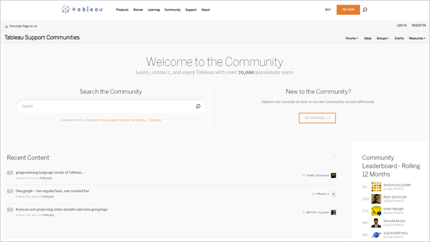
Task: Click the WATERFALL common topic link
Action: (x=138, y=120)
